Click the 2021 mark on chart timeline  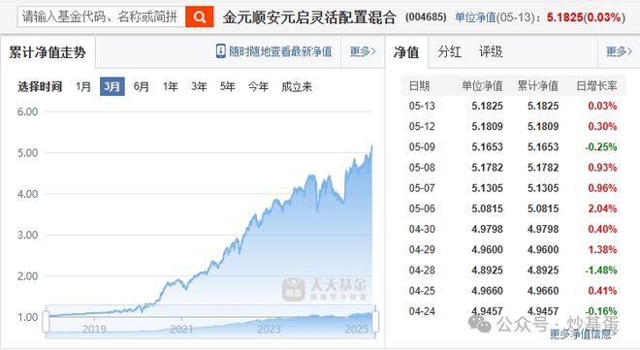click(x=181, y=329)
